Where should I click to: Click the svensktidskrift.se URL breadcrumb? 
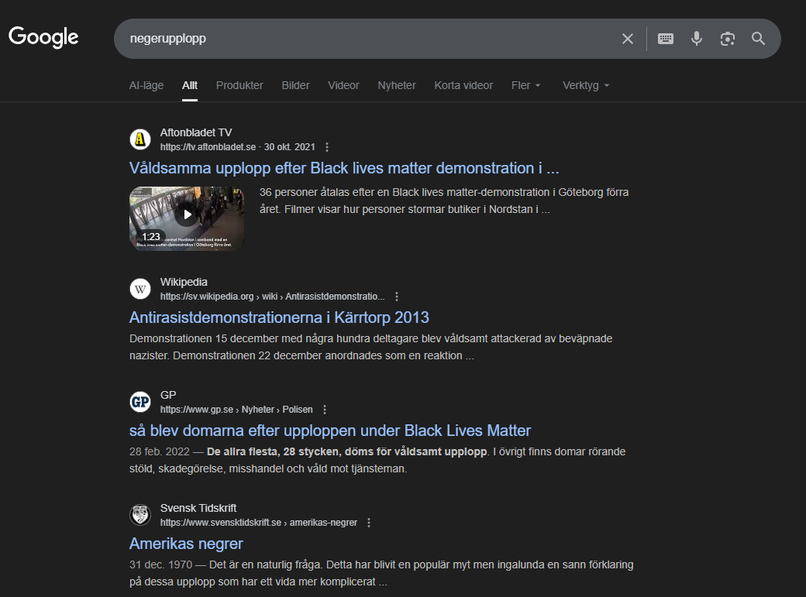[259, 523]
